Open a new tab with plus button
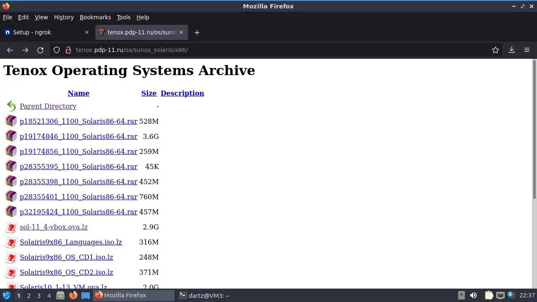Image resolution: width=537 pixels, height=302 pixels. coord(197,32)
